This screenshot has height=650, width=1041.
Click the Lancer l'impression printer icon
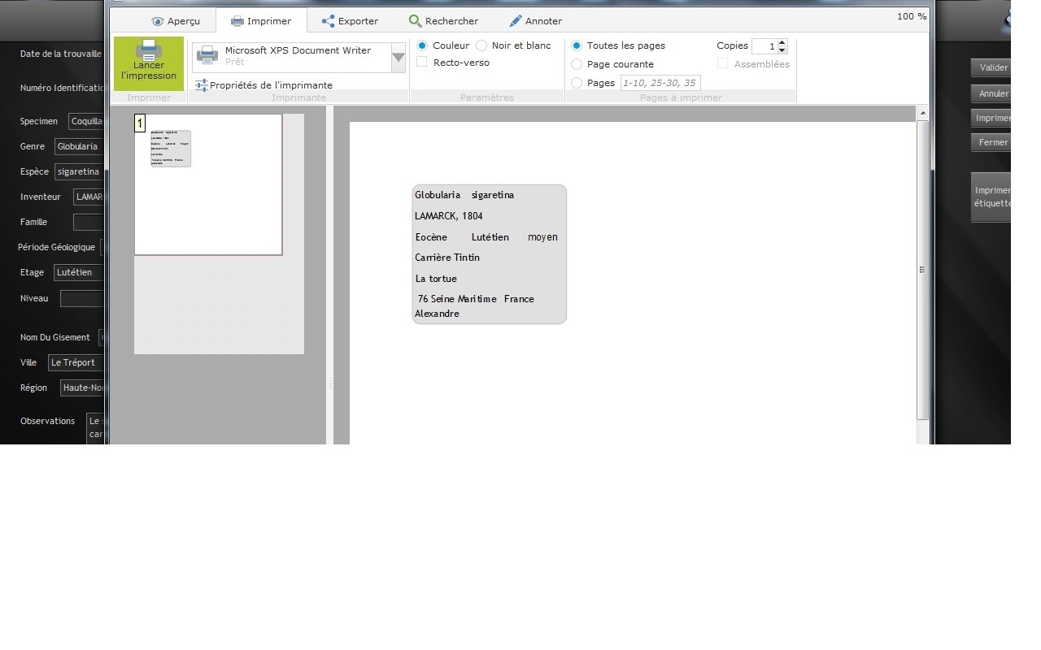[x=148, y=51]
